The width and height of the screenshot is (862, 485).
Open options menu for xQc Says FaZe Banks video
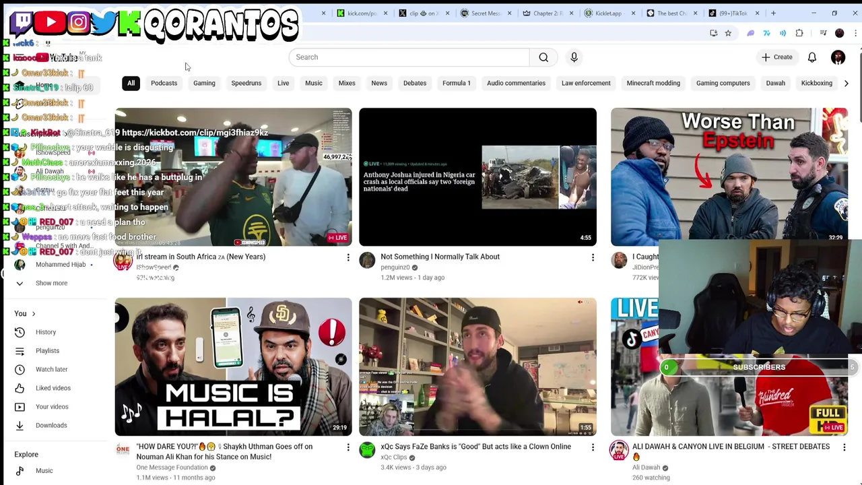click(x=593, y=447)
